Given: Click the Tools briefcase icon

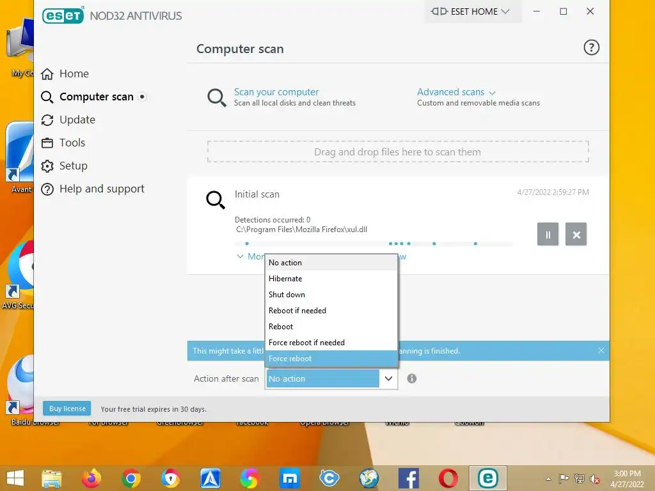Looking at the screenshot, I should point(47,143).
